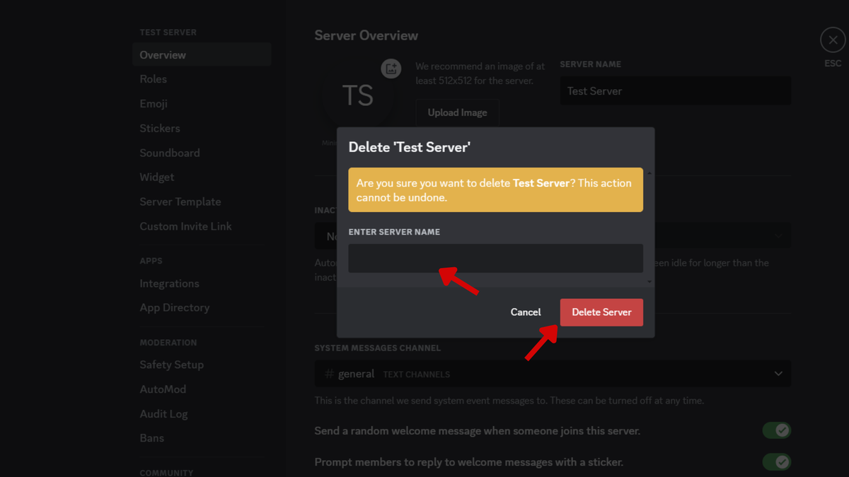Expand the system messages channel dropdown
This screenshot has height=477, width=849.
778,374
